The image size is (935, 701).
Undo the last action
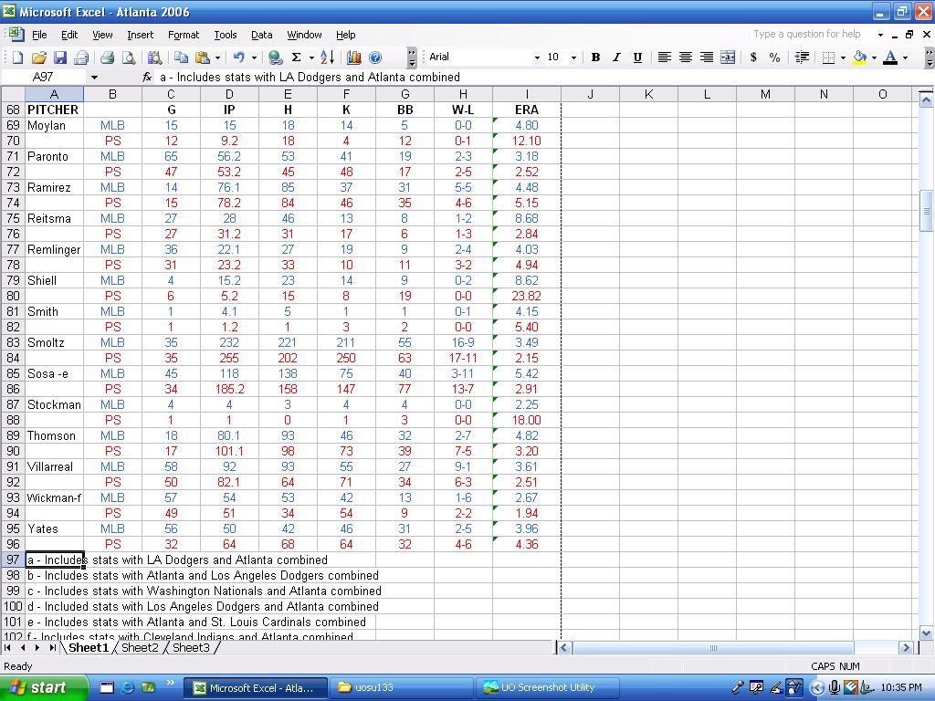pyautogui.click(x=239, y=58)
